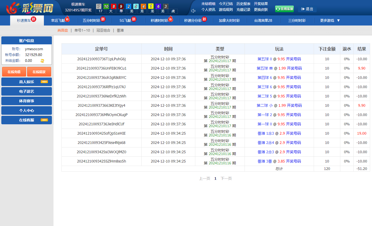372x226 pixels.
Task: Click the cyan number 5 result ball
Action: [x=136, y=6]
